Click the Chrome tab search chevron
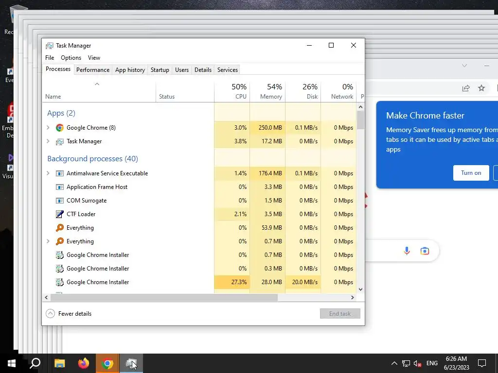Screen dimensions: 498x373 464,66
